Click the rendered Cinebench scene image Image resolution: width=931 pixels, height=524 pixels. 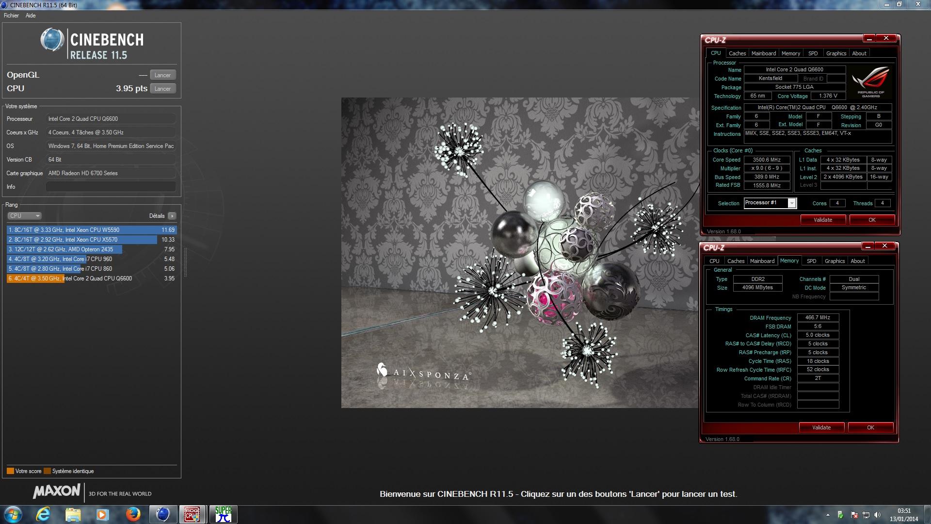coord(520,253)
